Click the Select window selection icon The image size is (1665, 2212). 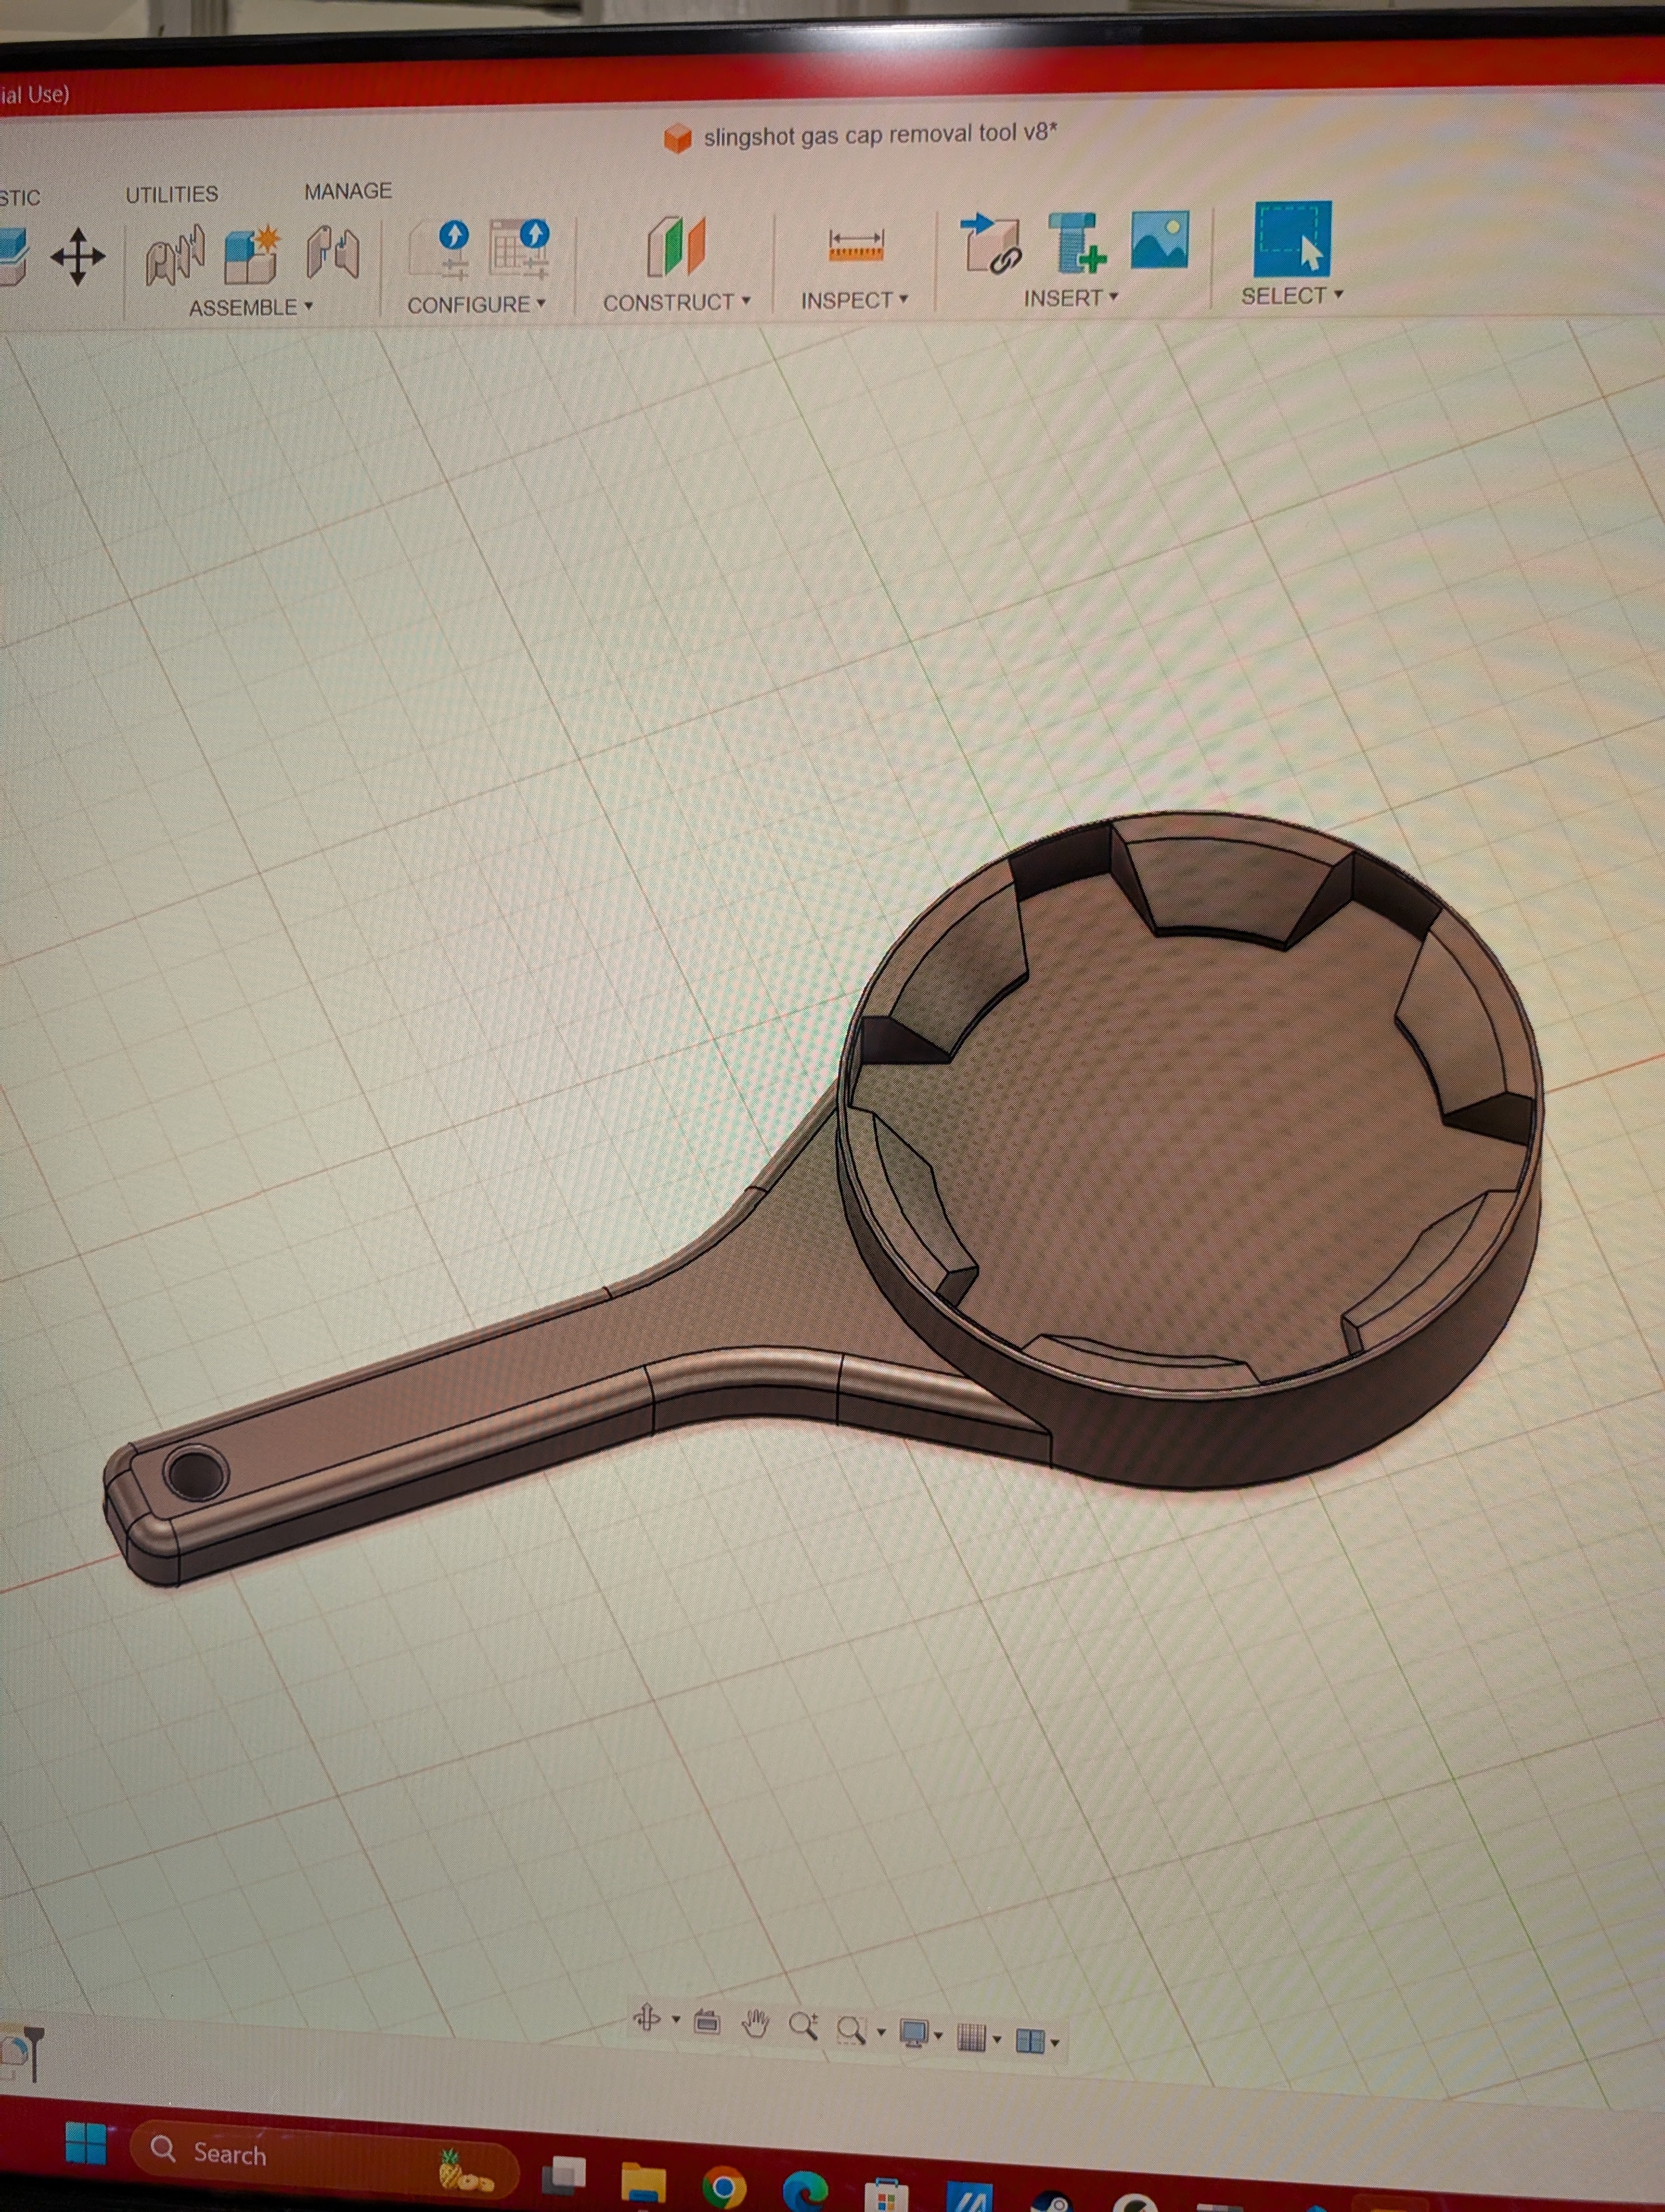[x=1293, y=238]
